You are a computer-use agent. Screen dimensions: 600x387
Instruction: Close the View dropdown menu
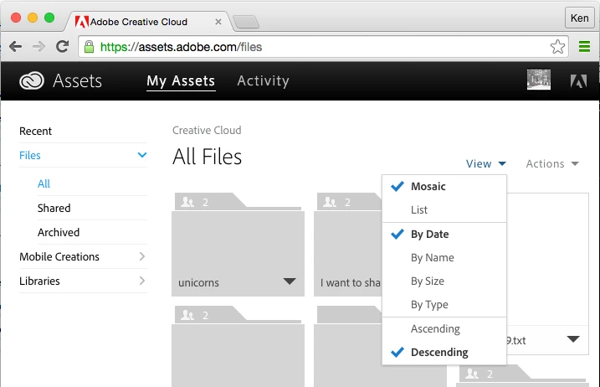click(486, 163)
